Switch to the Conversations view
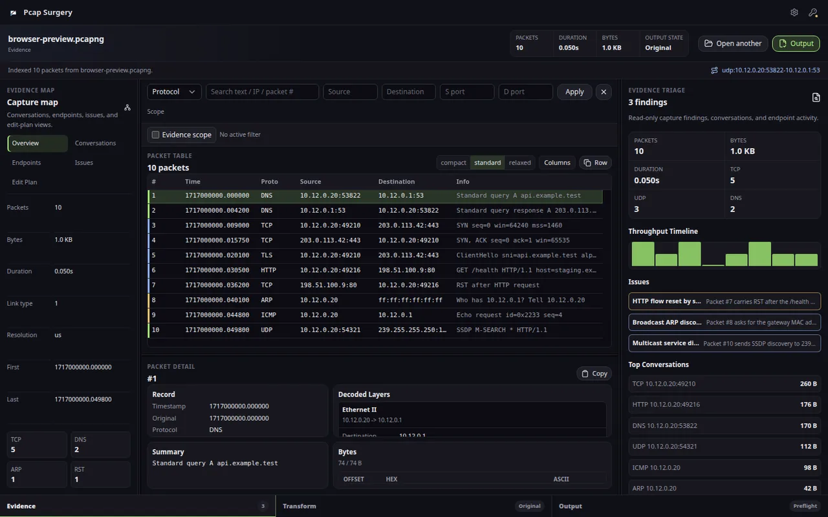 [x=96, y=143]
